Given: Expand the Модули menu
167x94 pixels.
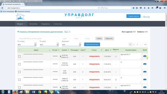Looking at the screenshot, I should pyautogui.click(x=21, y=24).
